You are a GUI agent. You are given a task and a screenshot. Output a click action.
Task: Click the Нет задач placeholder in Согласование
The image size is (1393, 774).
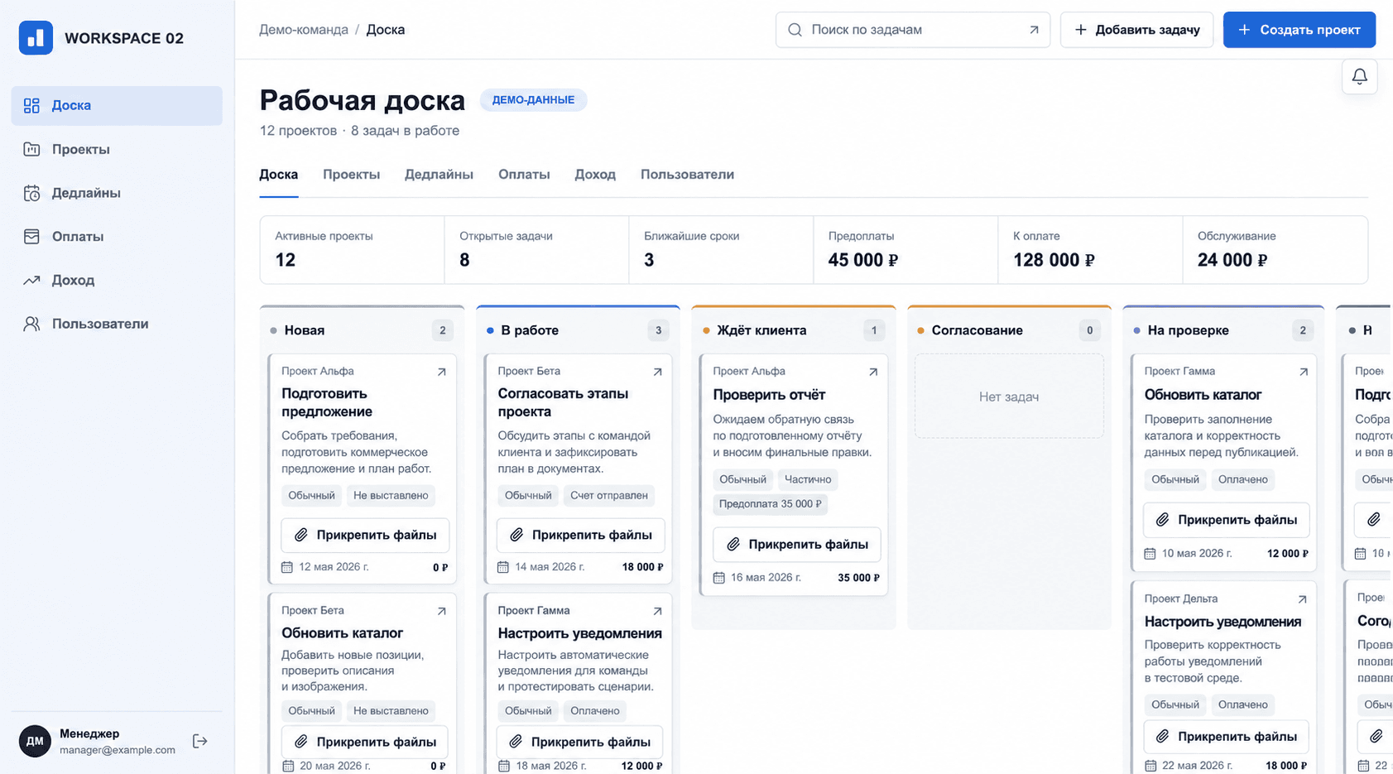coord(1009,397)
